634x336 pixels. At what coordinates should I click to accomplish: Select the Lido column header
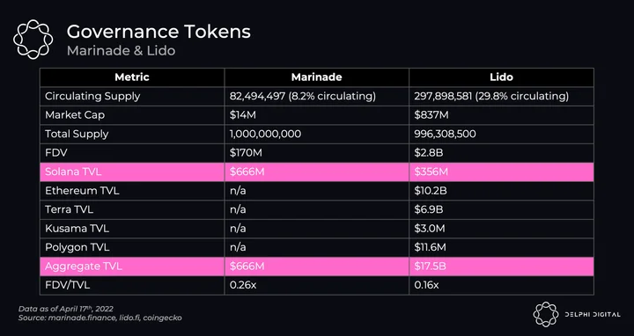click(501, 77)
